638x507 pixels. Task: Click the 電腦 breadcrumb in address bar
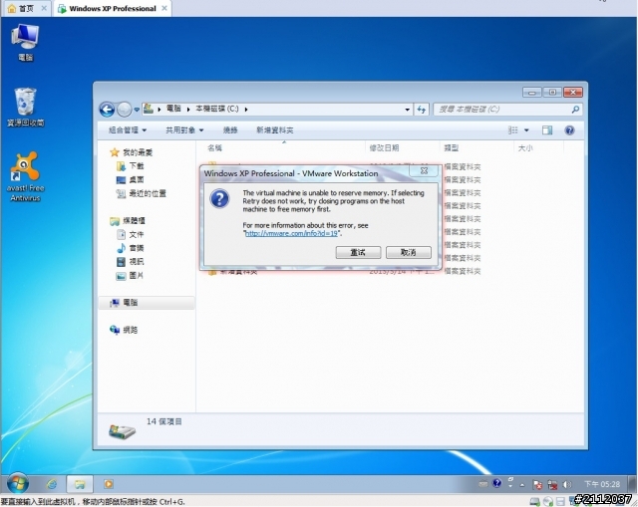[173, 109]
